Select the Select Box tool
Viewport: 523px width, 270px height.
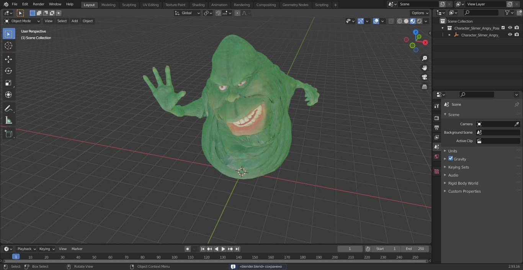(8, 34)
